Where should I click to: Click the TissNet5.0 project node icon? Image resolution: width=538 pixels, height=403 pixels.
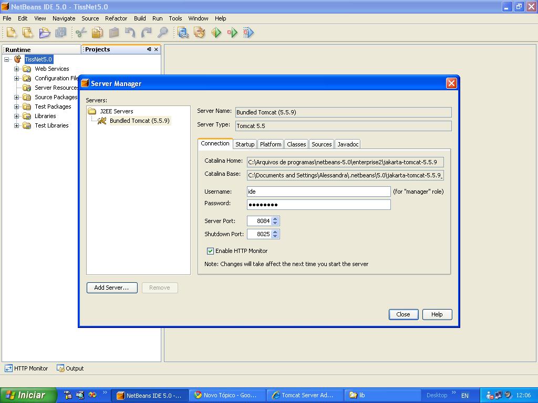point(17,59)
